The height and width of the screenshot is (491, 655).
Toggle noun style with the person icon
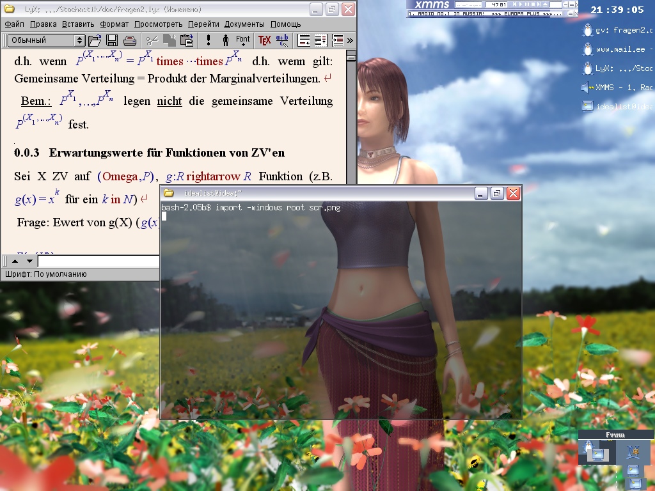pos(225,40)
